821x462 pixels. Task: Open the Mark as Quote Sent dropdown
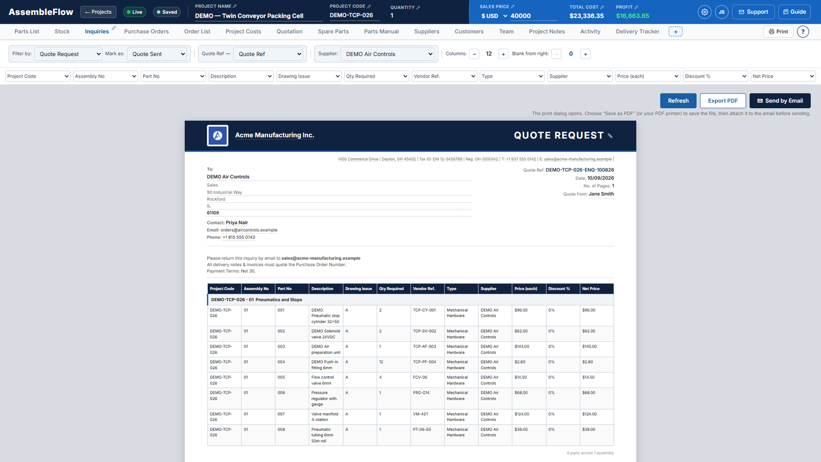pyautogui.click(x=157, y=54)
